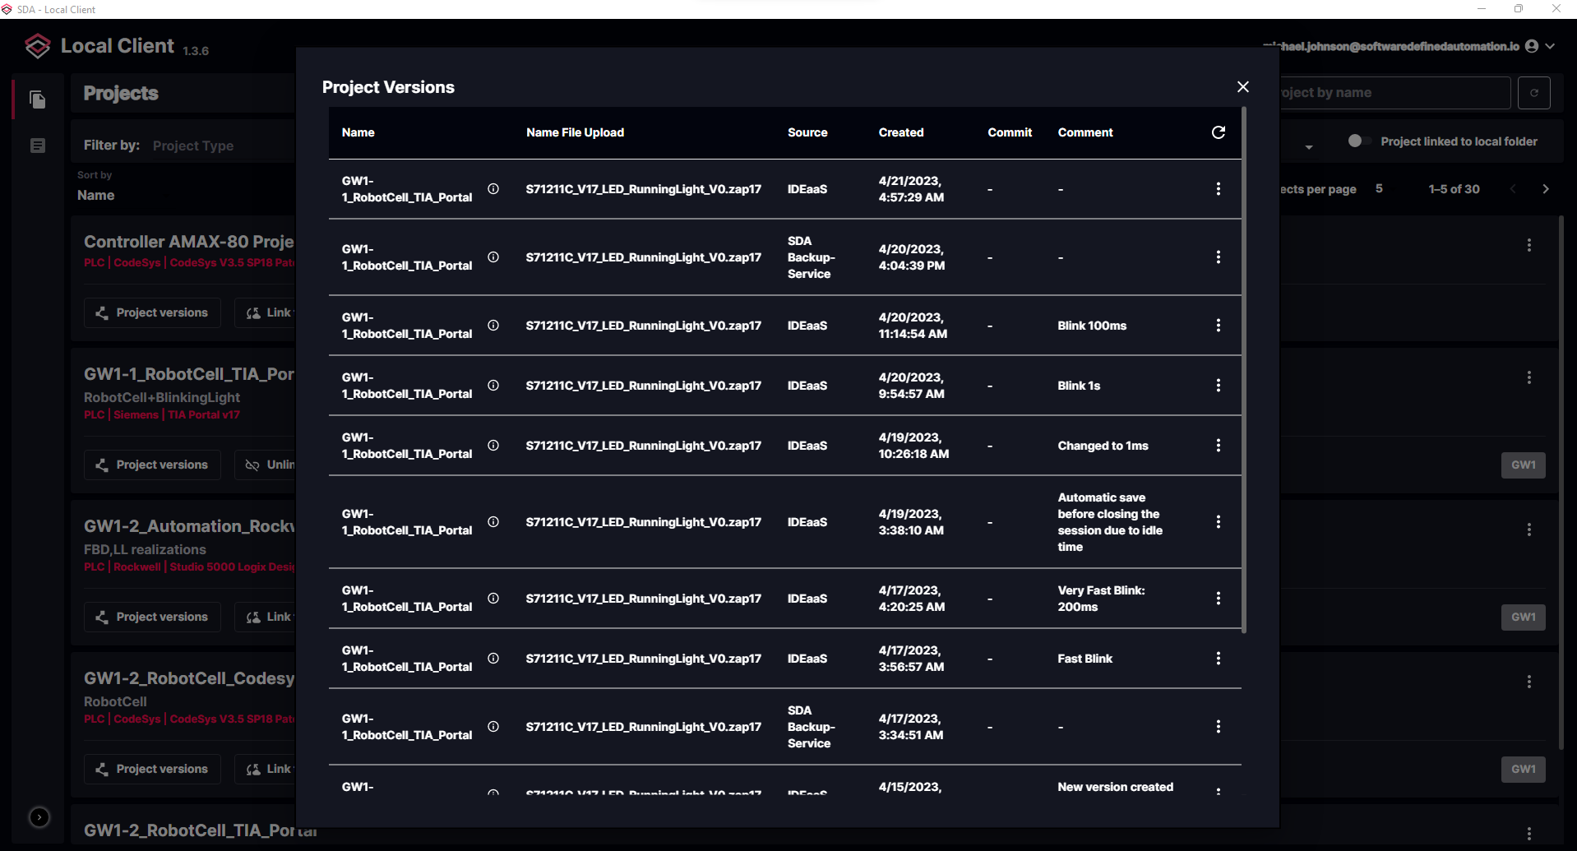Click the Local Client logo
The width and height of the screenshot is (1577, 851).
[37, 46]
